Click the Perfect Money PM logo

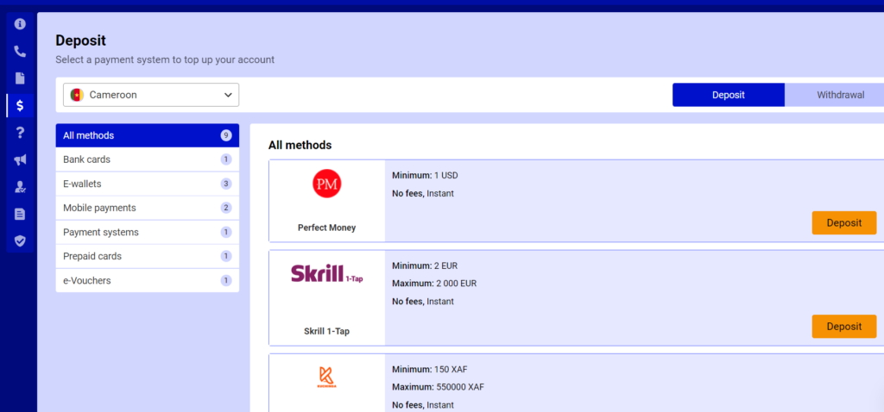[326, 184]
